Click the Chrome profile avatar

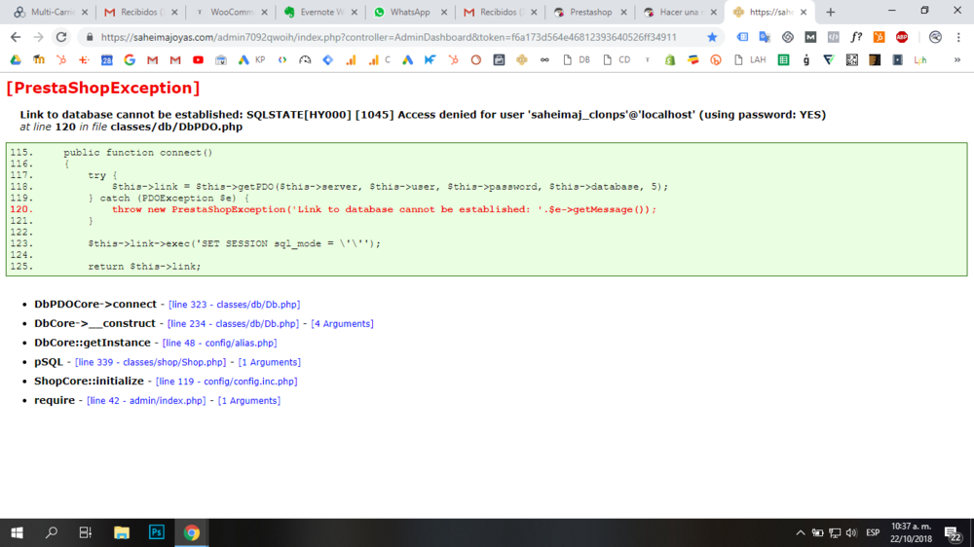[935, 37]
